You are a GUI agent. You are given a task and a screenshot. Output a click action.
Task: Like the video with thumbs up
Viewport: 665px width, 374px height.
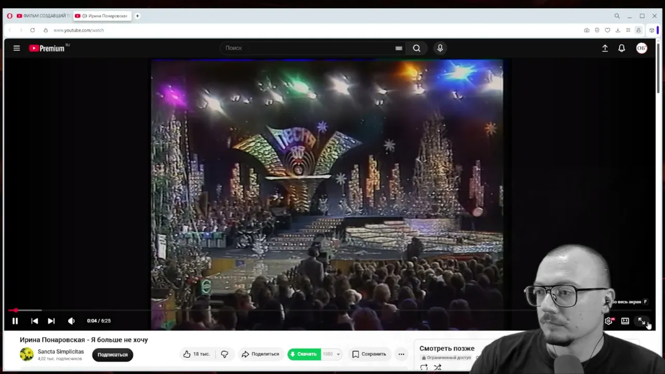(196, 354)
